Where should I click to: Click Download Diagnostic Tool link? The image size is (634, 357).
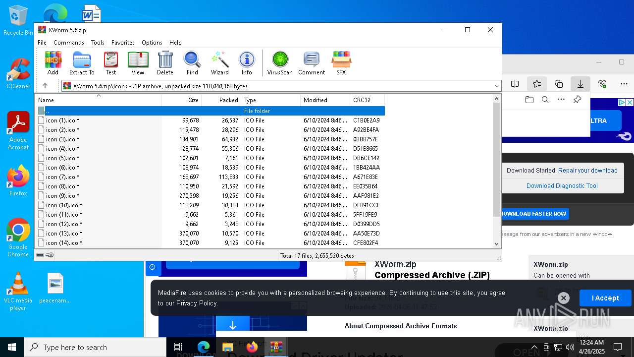coord(562,185)
